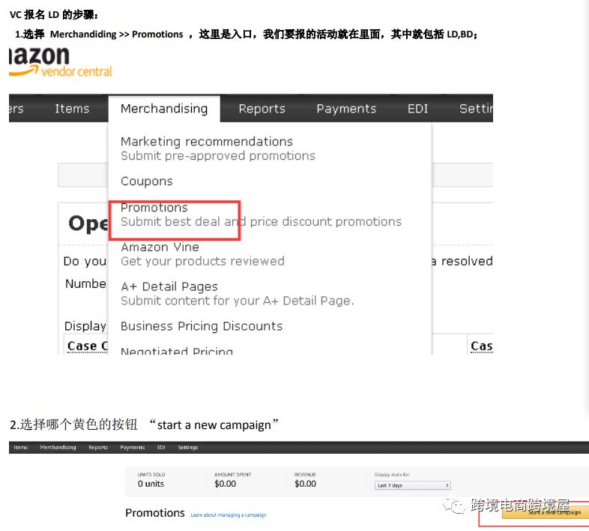The height and width of the screenshot is (531, 589).
Task: Click Payments in the small lower navbar
Action: tap(132, 447)
